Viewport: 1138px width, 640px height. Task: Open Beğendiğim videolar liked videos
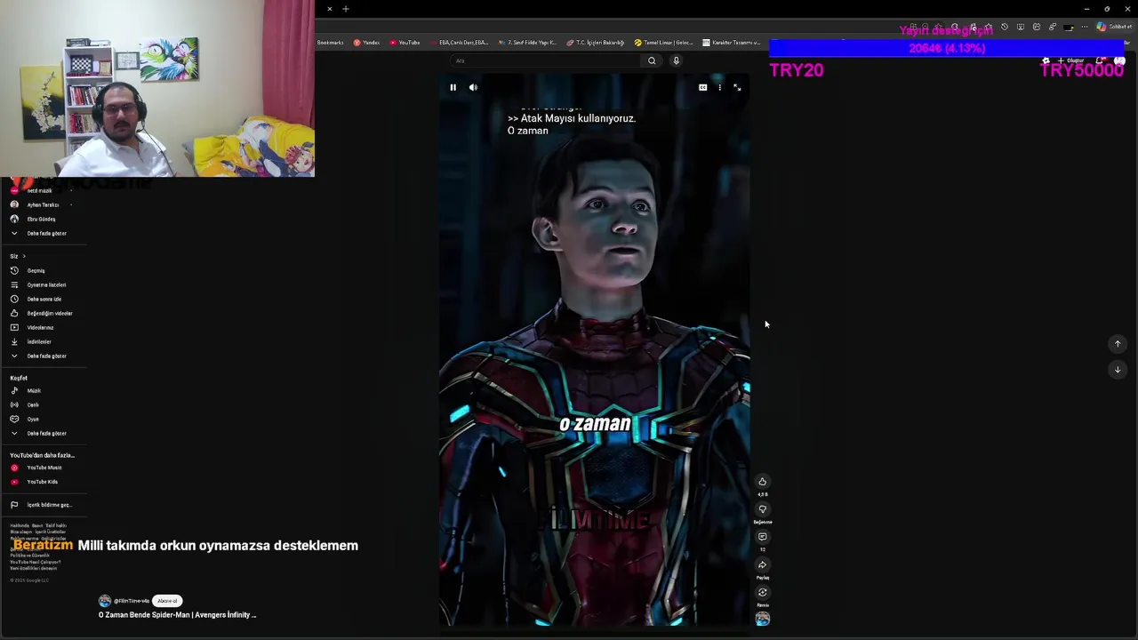[x=43, y=313]
